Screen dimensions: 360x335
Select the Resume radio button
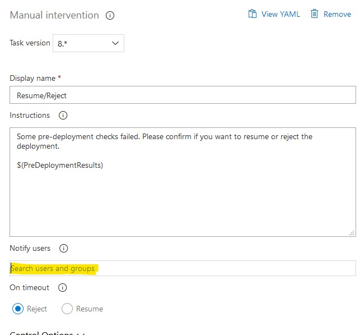point(67,309)
